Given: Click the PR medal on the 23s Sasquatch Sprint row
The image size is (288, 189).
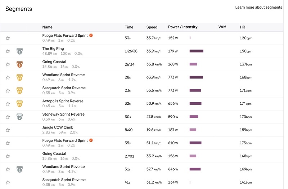Looking at the screenshot, I should 19,91.
